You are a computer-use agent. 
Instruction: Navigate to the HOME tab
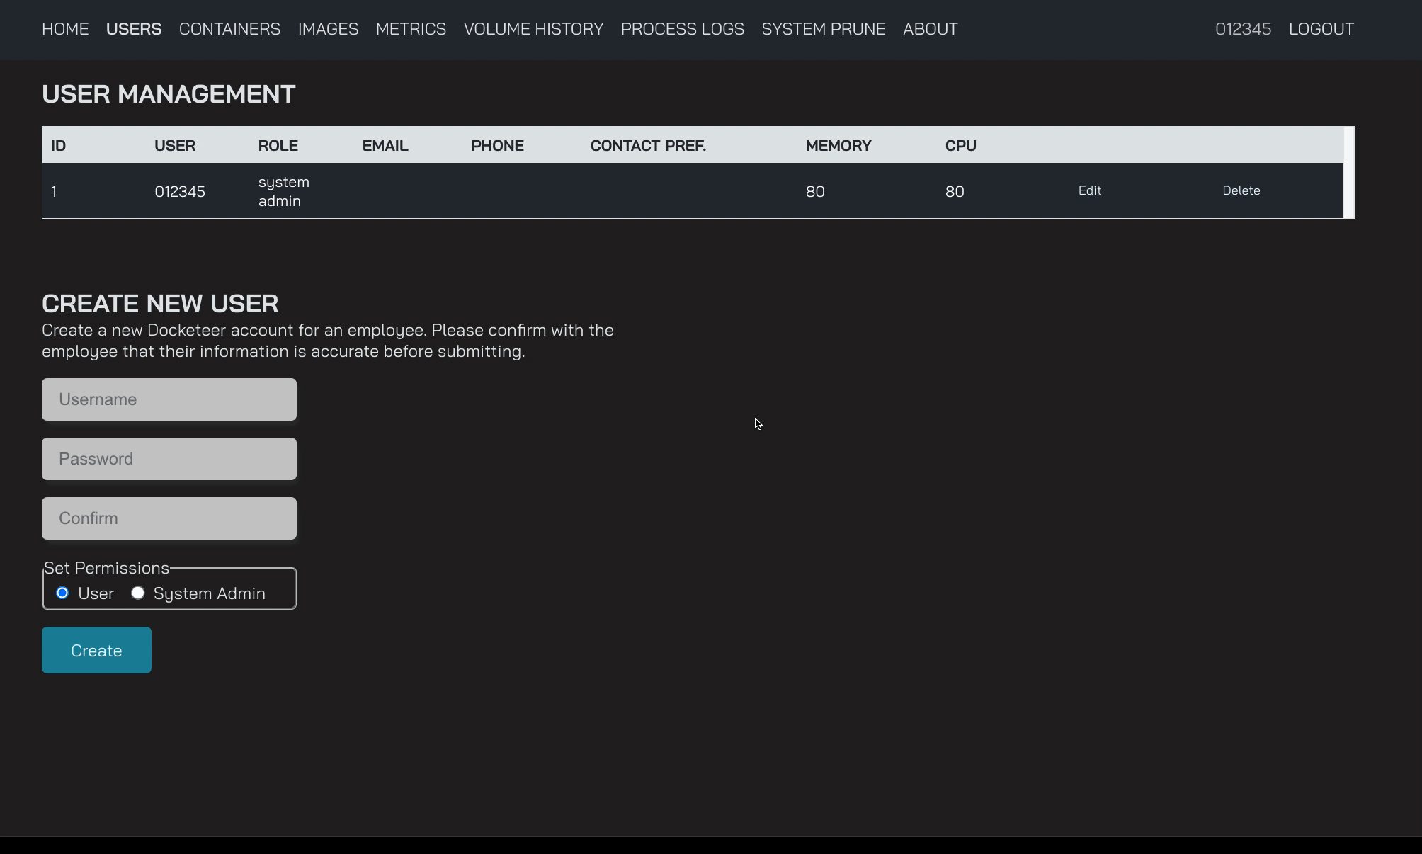click(65, 28)
